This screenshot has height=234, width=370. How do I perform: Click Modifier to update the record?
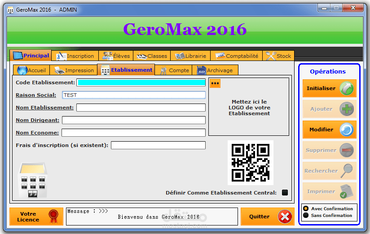coord(330,130)
